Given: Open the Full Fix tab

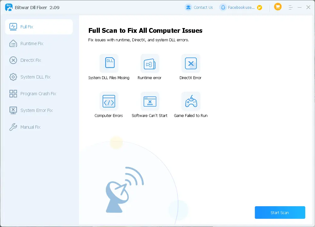Looking at the screenshot, I should coord(39,27).
